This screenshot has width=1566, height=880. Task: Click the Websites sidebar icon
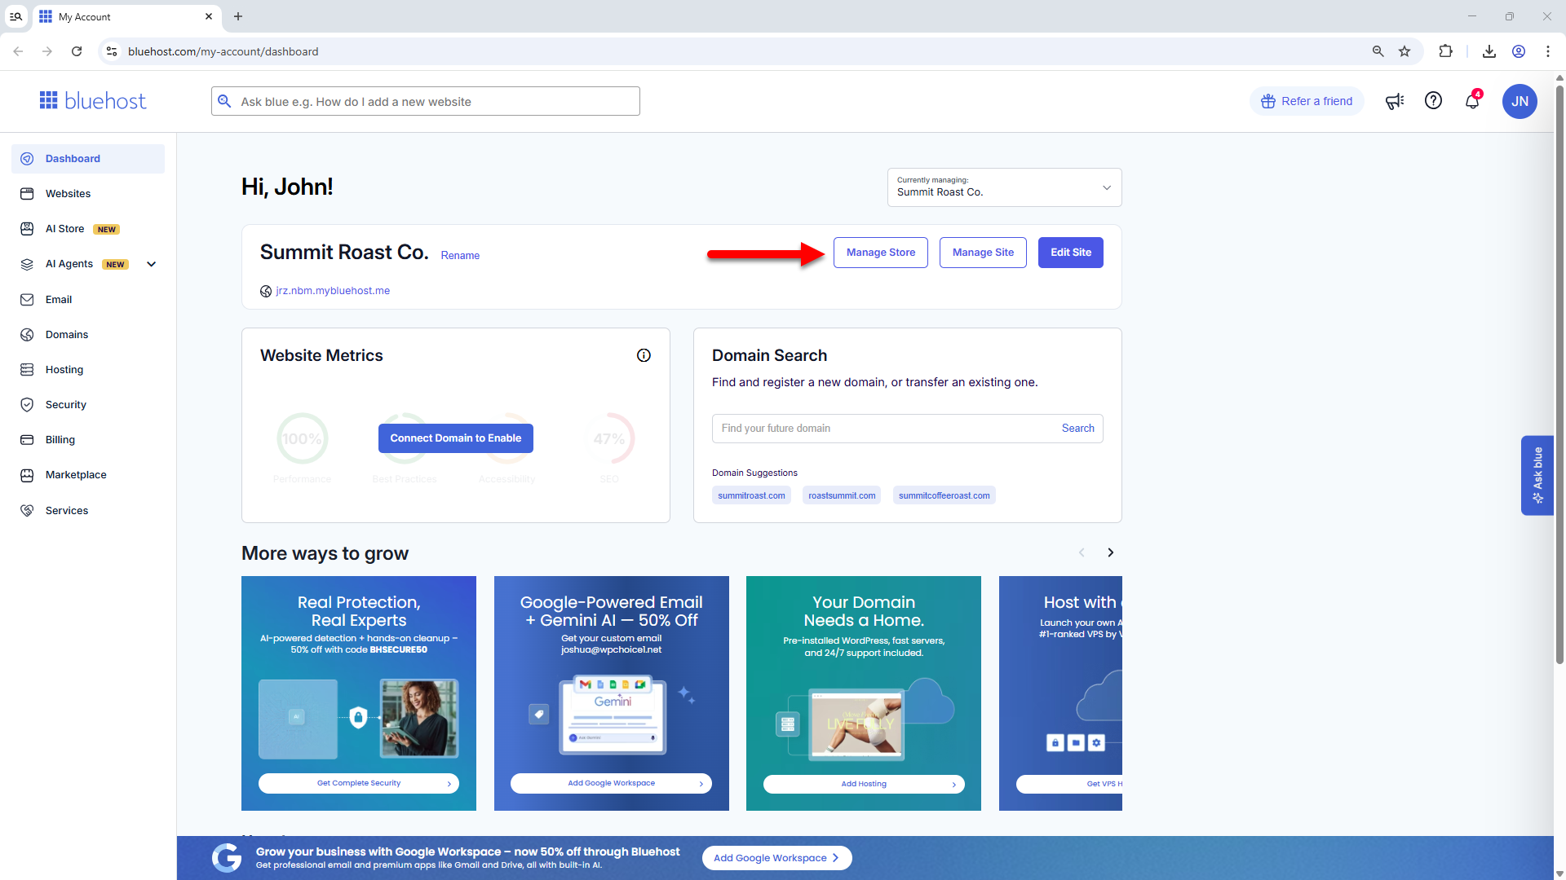click(x=27, y=194)
